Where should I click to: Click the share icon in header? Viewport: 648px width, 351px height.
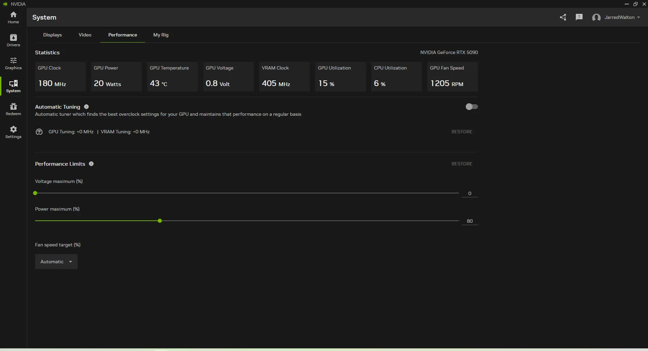tap(563, 17)
